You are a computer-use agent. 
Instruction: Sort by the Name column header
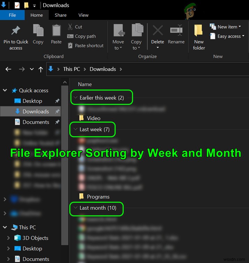point(85,84)
